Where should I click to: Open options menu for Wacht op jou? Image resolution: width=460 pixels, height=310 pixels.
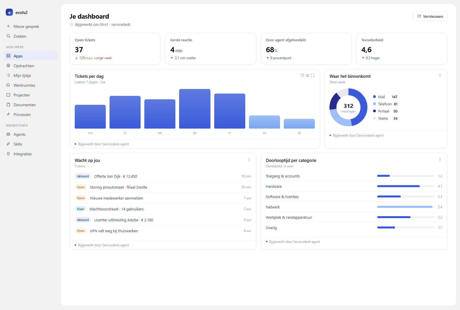249,160
